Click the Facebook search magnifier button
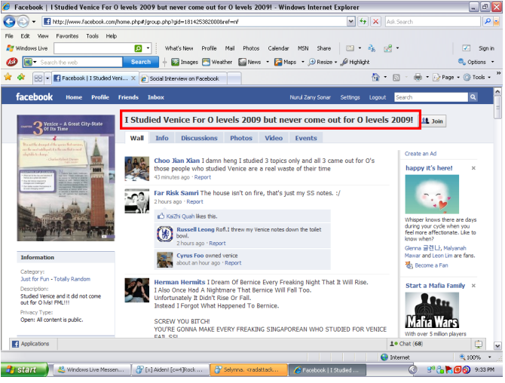Viewport: 505px width, 383px height. tap(473, 97)
